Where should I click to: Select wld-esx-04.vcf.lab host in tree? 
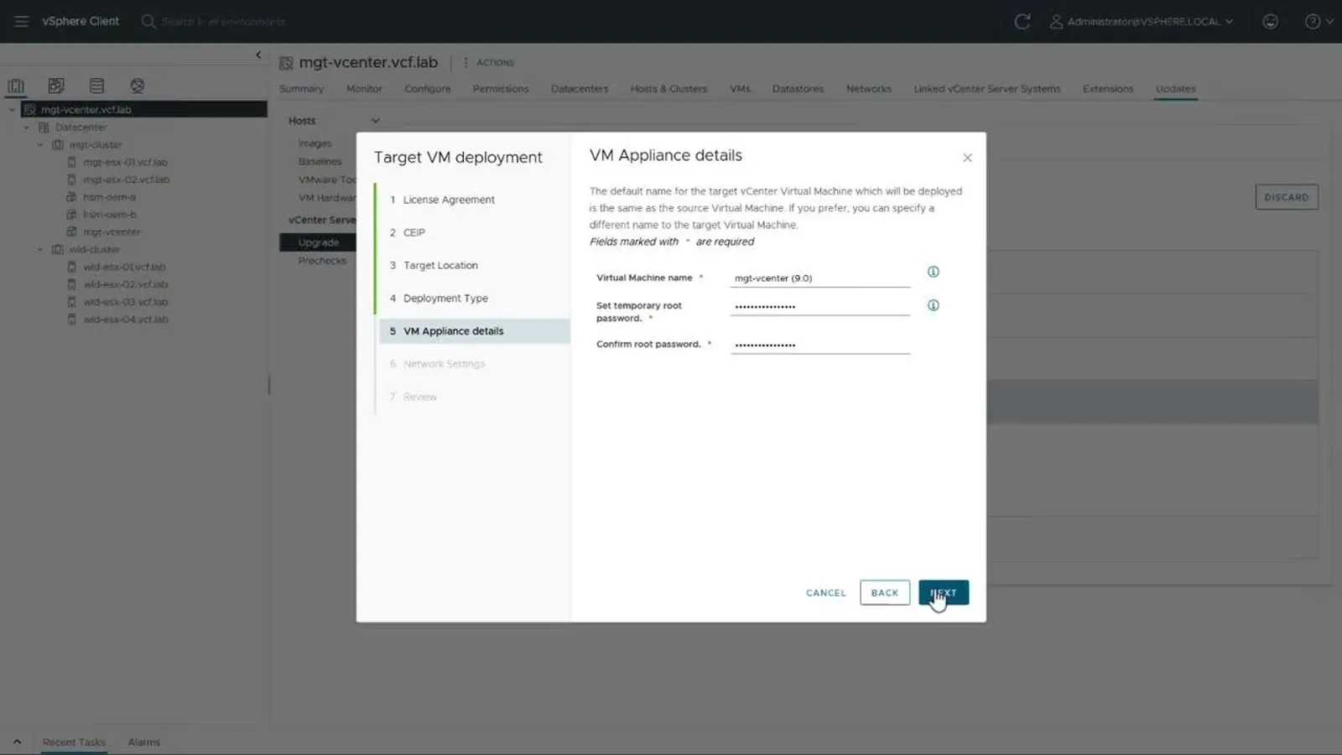(x=125, y=320)
